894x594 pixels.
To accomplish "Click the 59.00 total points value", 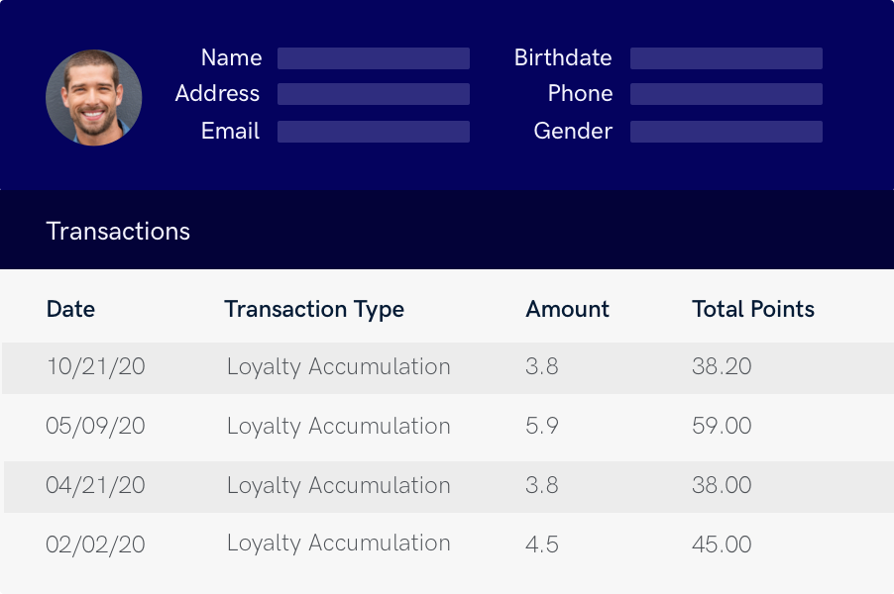I will pos(722,426).
